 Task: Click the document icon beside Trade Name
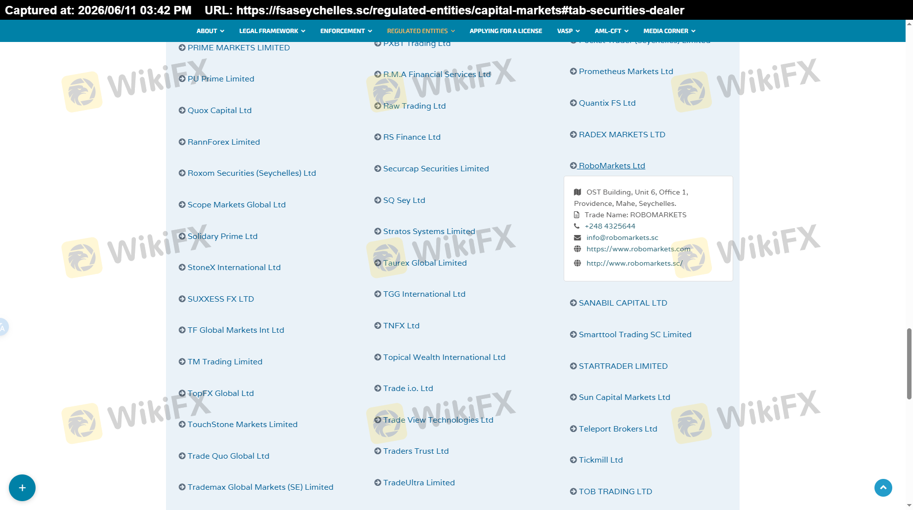click(577, 215)
